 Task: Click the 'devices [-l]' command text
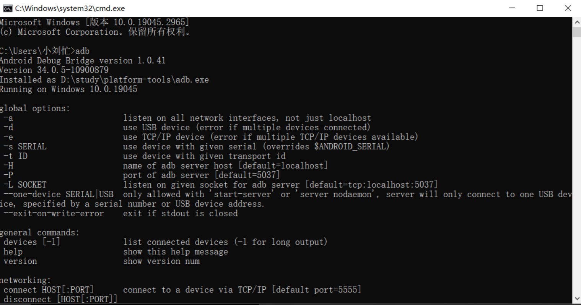point(32,242)
